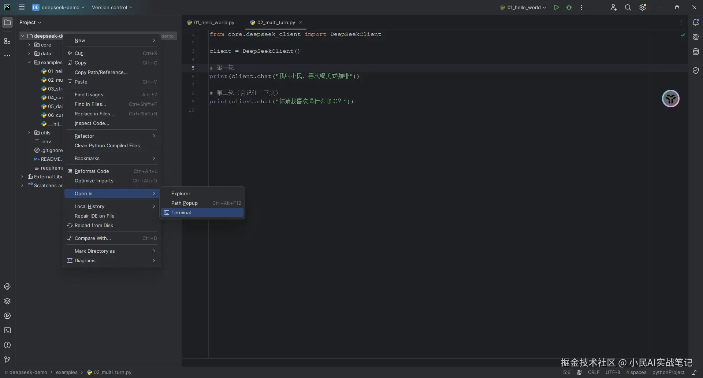Screen dimensions: 703x378
Task: Toggle read-only lock in status bar
Action: pyautogui.click(x=694, y=373)
